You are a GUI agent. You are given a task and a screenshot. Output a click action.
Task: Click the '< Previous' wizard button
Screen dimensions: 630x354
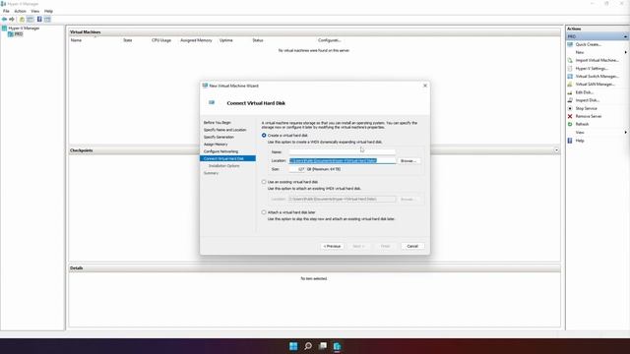(333, 246)
